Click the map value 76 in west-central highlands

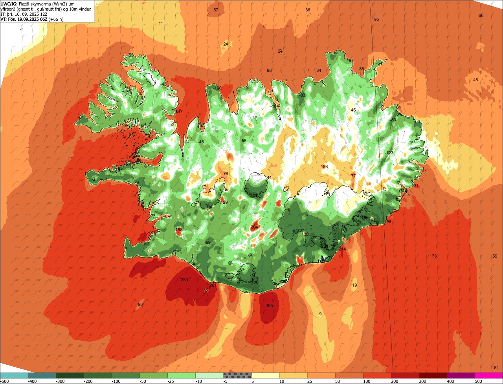click(226, 174)
